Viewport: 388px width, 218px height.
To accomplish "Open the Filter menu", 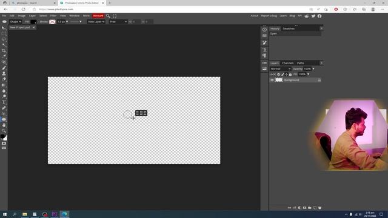I will pyautogui.click(x=53, y=16).
